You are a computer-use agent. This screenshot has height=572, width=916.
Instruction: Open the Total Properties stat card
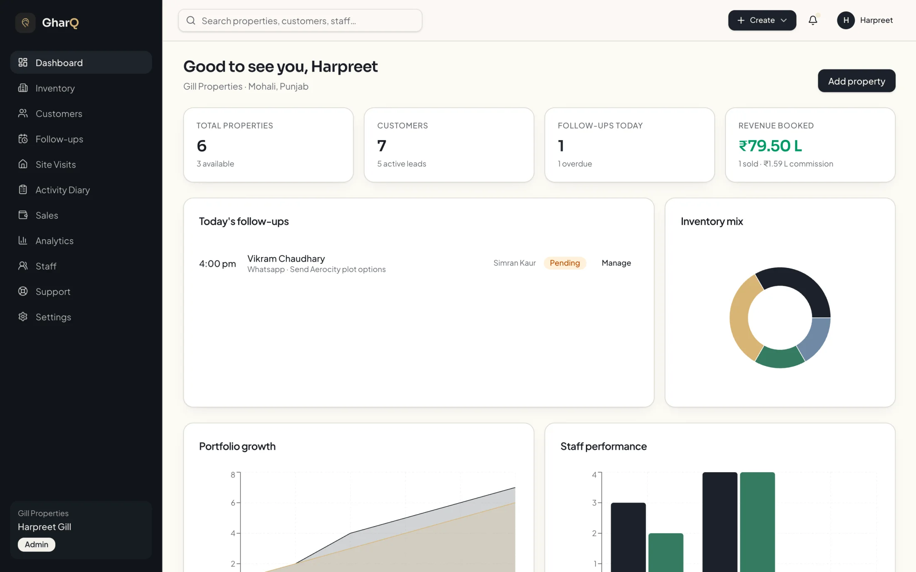pos(269,145)
